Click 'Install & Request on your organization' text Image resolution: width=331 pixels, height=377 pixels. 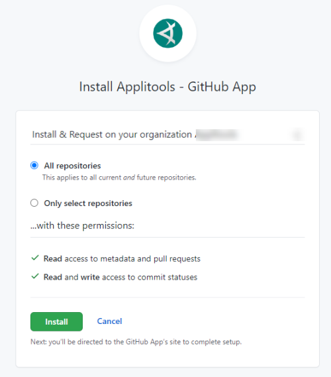click(x=112, y=135)
